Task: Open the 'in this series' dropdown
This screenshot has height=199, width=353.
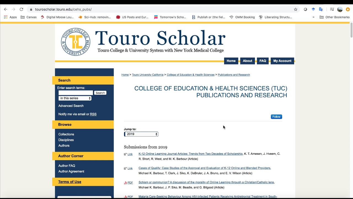Action: 75,98
